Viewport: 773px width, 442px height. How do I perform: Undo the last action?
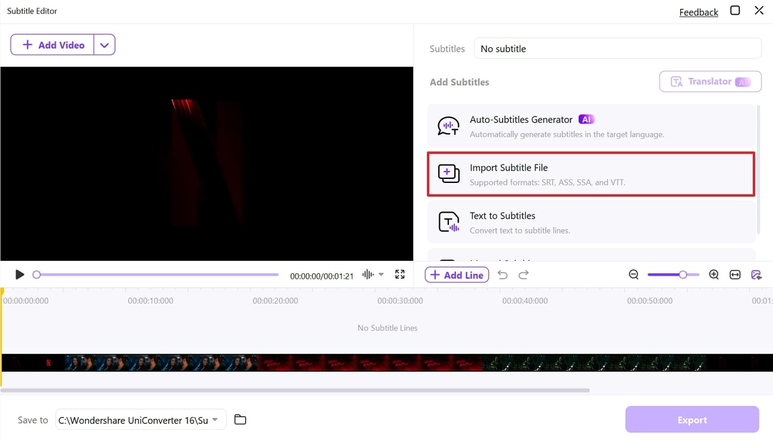[x=502, y=274]
